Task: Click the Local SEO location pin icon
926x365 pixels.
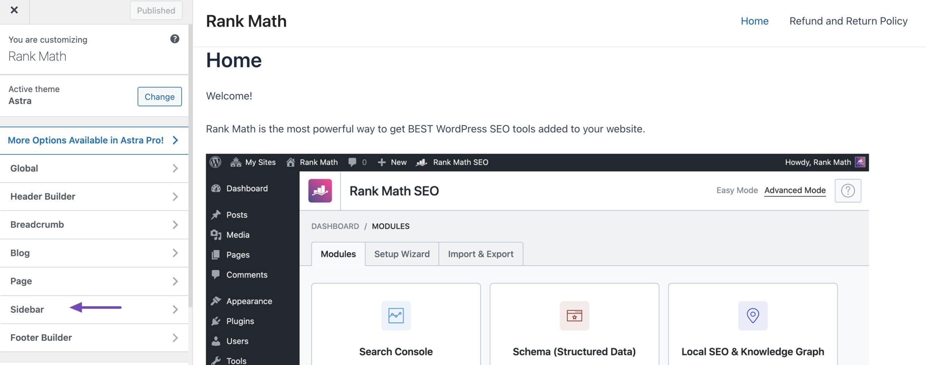Action: 752,316
